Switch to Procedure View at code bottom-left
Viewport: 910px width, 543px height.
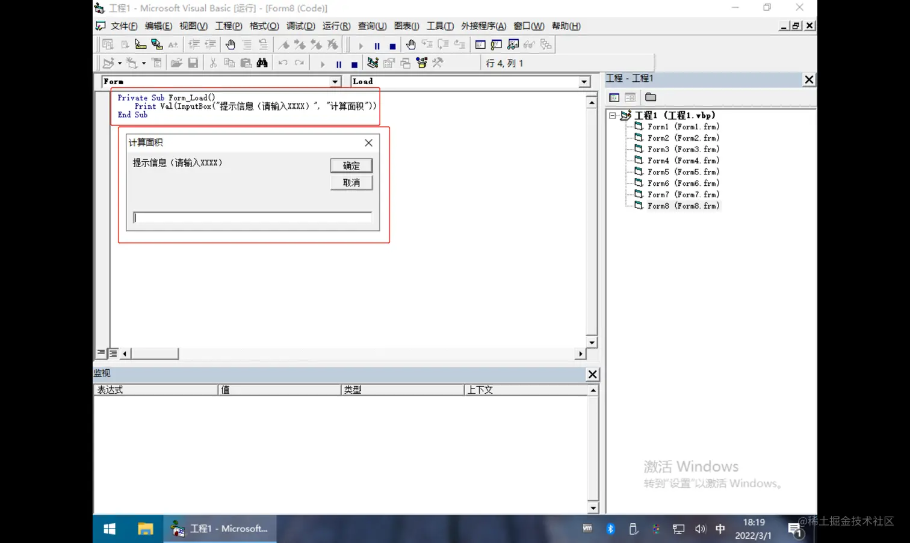pyautogui.click(x=101, y=354)
